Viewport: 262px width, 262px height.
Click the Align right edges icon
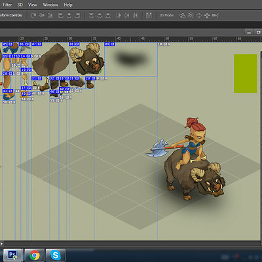pos(77,15)
